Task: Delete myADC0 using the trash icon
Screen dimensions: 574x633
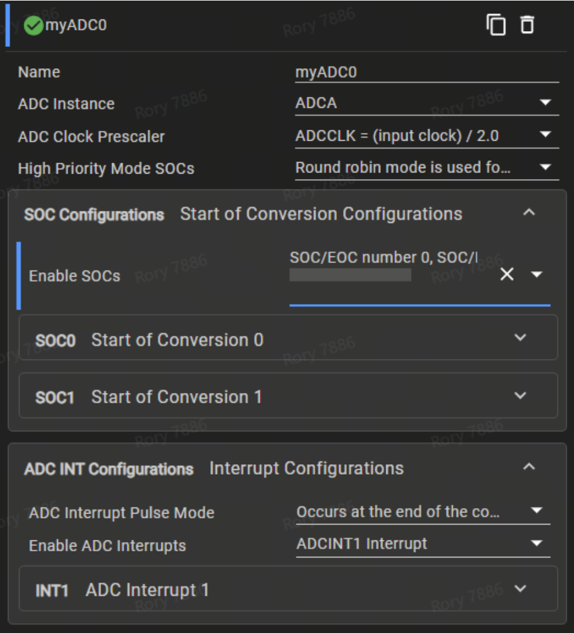Action: tap(527, 26)
